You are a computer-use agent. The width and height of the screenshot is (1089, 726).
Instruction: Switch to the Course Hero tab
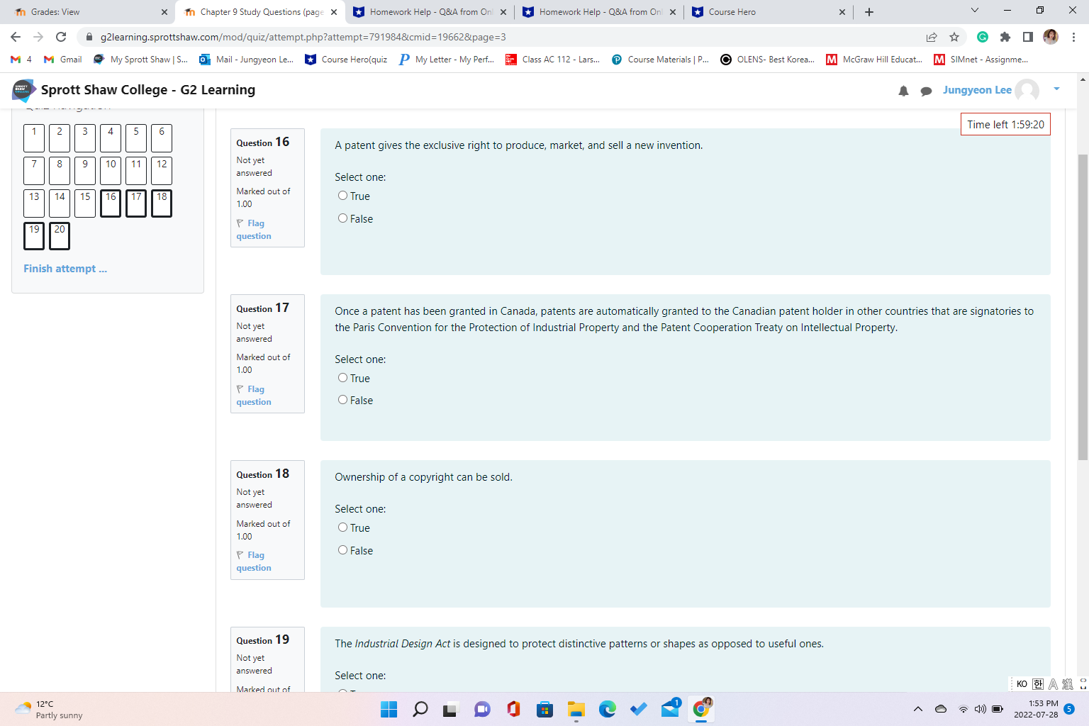tap(769, 12)
